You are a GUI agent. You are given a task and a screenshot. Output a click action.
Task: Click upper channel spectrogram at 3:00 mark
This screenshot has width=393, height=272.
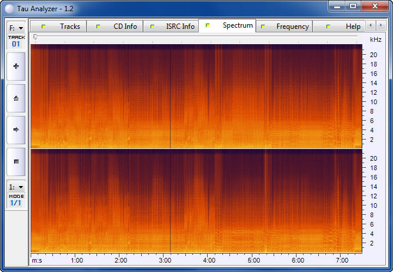pos(165,95)
